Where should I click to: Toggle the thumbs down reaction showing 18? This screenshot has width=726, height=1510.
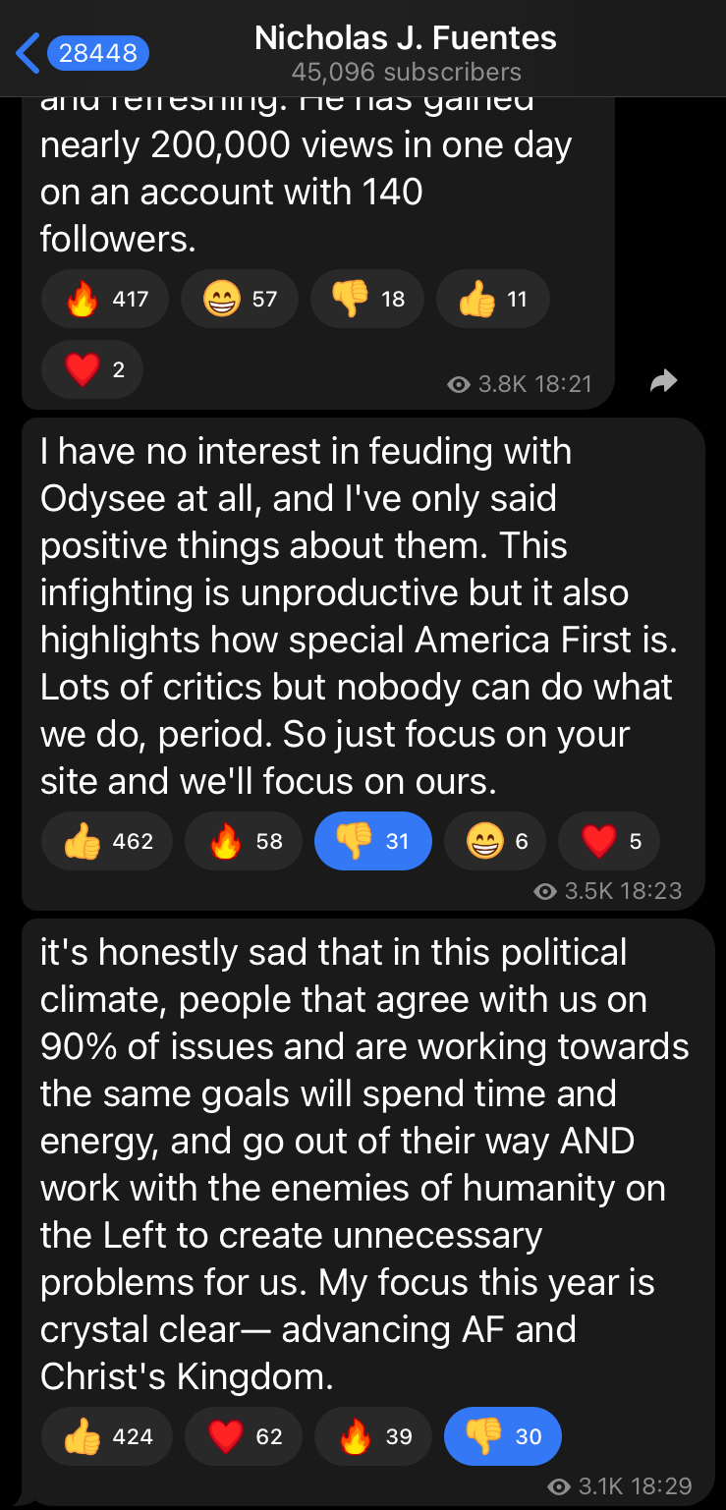click(367, 299)
